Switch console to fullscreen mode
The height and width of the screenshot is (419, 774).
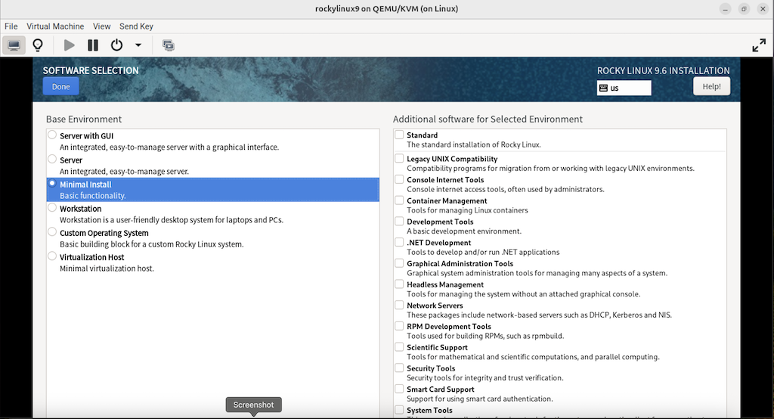click(x=759, y=45)
